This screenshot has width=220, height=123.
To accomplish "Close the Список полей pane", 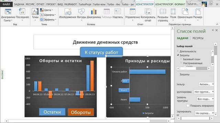I will [x=217, y=30].
